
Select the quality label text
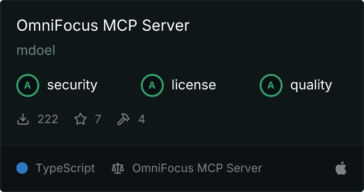(x=311, y=85)
